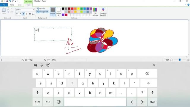The width and height of the screenshot is (190, 107).
Task: Select the Colour 2 button
Action: click(59, 12)
